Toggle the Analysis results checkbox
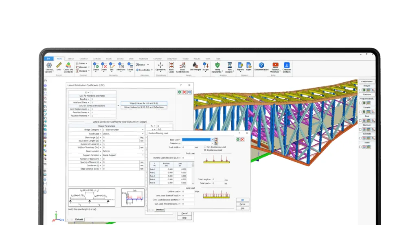This screenshot has width=417, height=225. coord(360,90)
